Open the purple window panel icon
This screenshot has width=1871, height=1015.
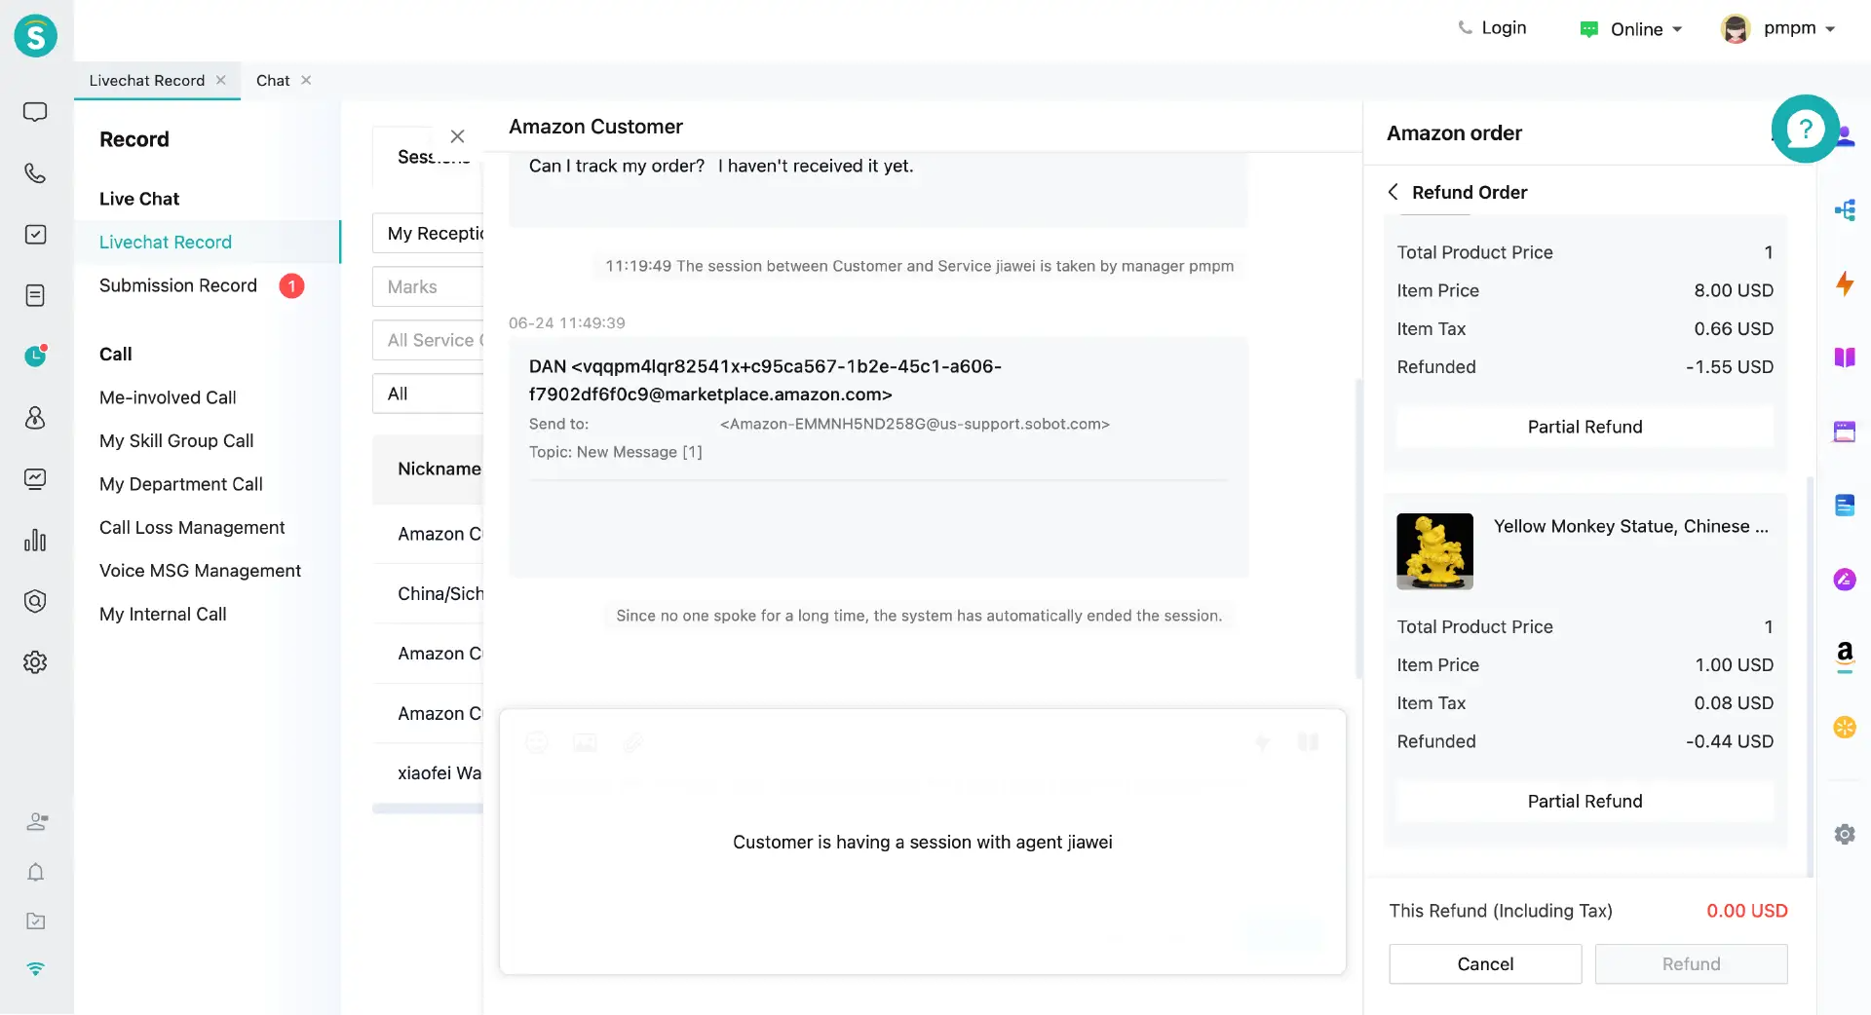[x=1845, y=432]
